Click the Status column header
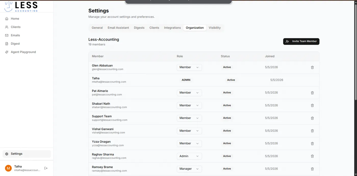The width and height of the screenshot is (357, 176). tap(225, 56)
